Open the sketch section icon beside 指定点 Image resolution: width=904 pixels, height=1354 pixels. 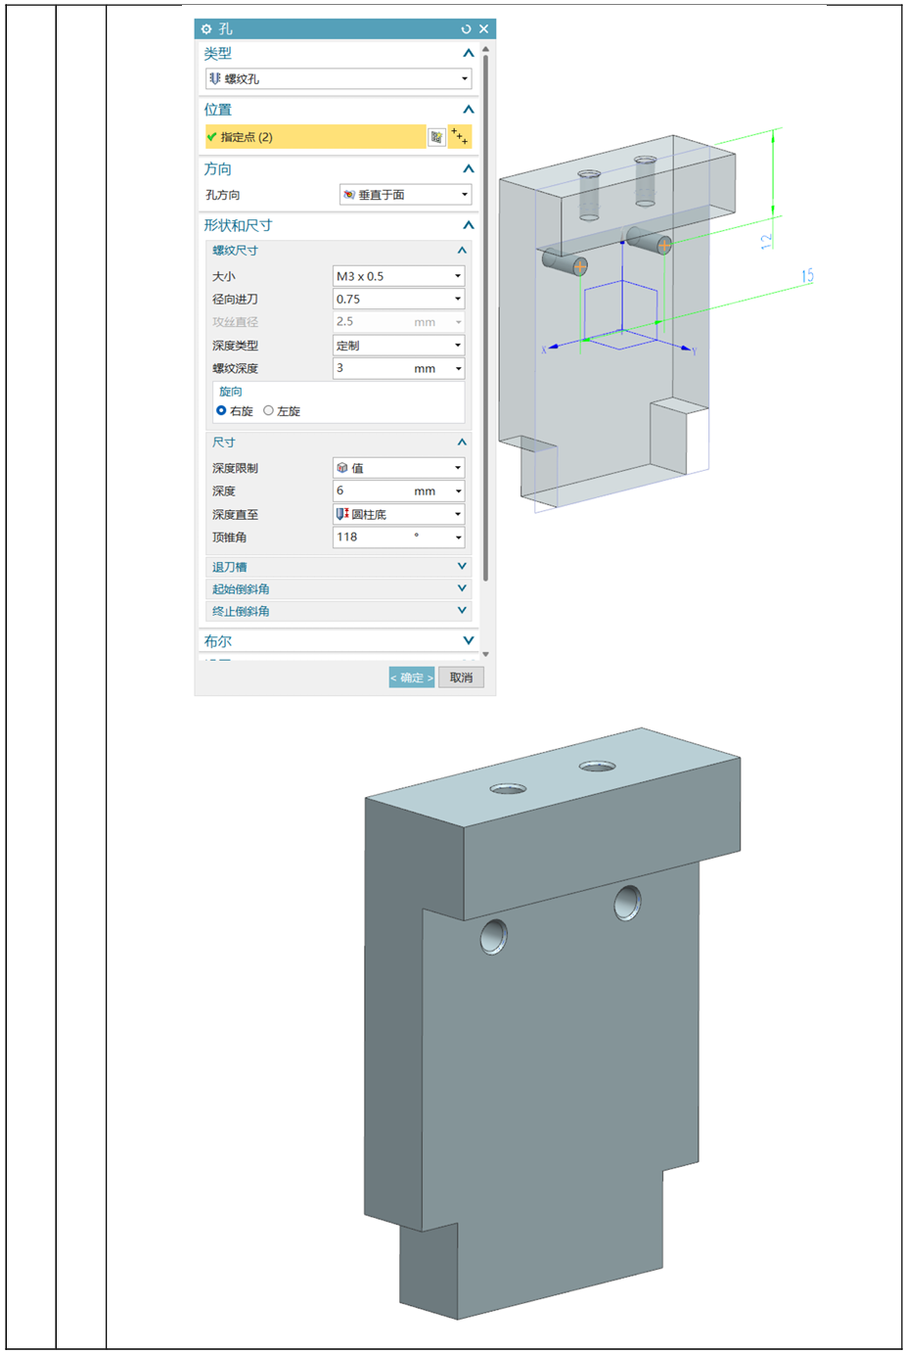(x=436, y=137)
